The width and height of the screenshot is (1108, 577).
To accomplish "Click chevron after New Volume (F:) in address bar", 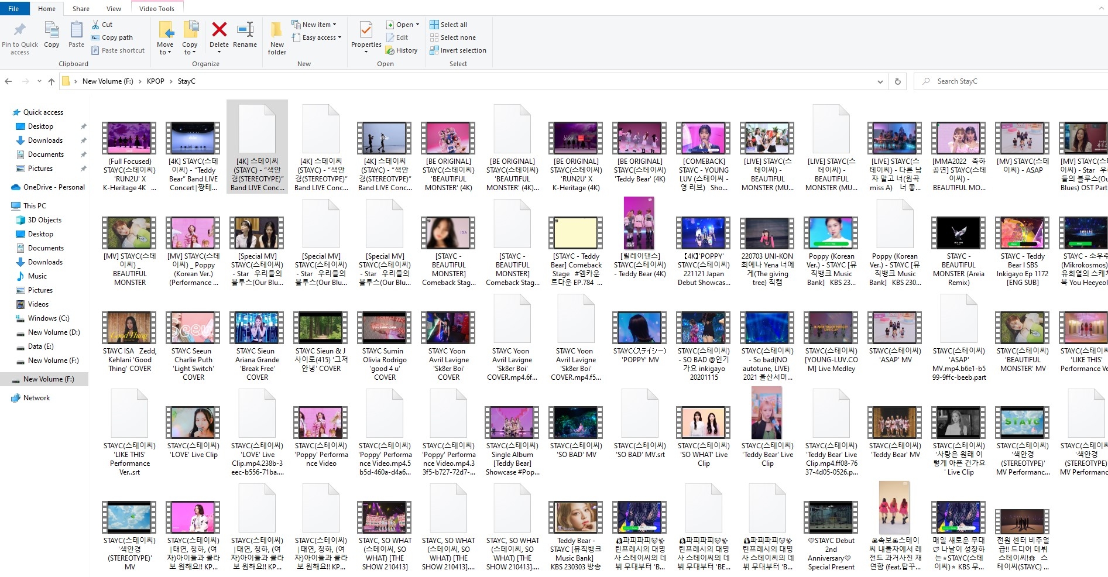I will coord(140,81).
